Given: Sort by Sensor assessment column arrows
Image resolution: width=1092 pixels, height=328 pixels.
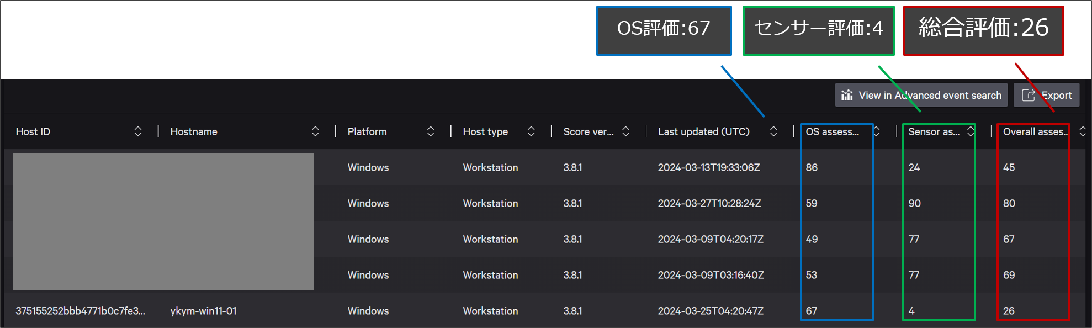Looking at the screenshot, I should (x=971, y=131).
